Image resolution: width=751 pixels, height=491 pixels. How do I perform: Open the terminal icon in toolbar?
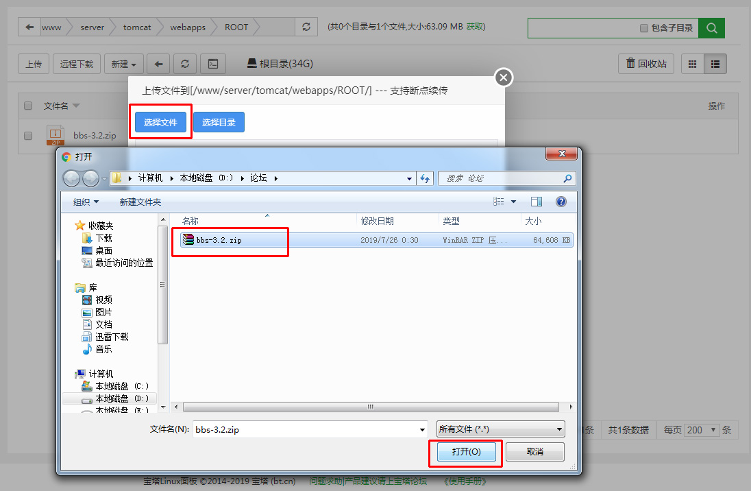pos(213,64)
